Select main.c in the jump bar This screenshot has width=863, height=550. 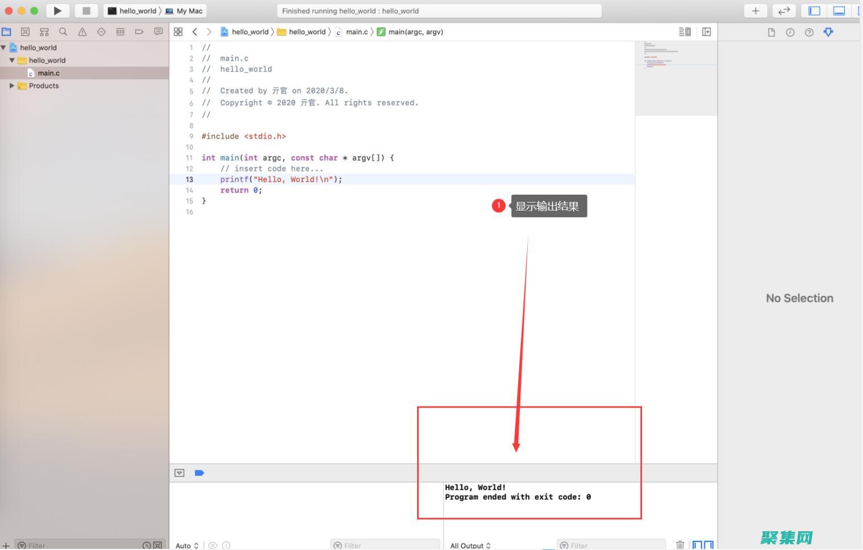pos(357,32)
